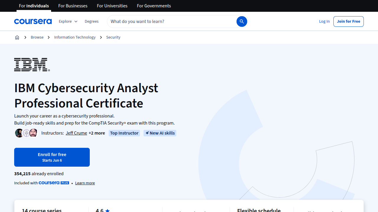Click Enroll for free button

52,157
